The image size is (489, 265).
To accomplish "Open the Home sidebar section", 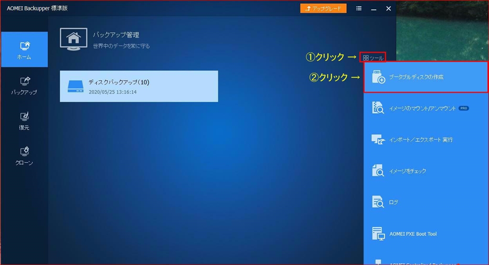I will click(24, 50).
